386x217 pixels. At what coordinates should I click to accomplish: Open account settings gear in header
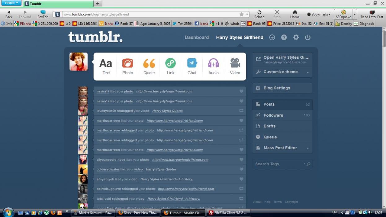pyautogui.click(x=296, y=37)
